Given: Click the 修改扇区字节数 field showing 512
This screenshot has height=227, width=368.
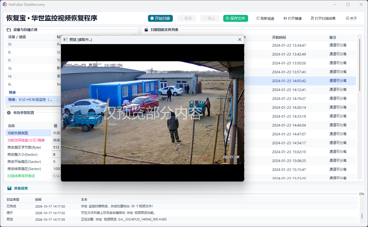Looking at the screenshot, I should 57,147.
